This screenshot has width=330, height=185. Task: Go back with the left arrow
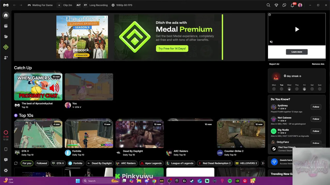tap(14, 5)
